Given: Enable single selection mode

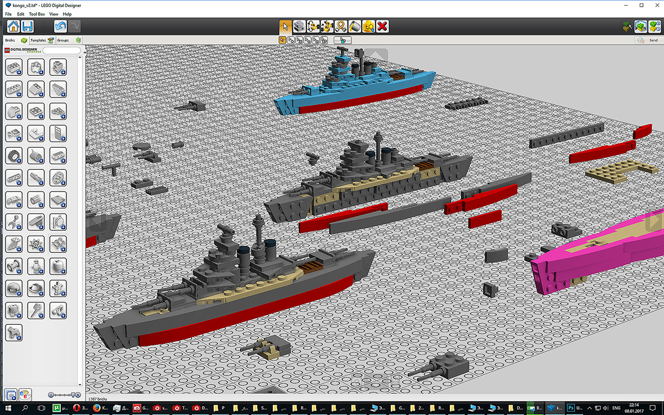Looking at the screenshot, I should click(282, 40).
